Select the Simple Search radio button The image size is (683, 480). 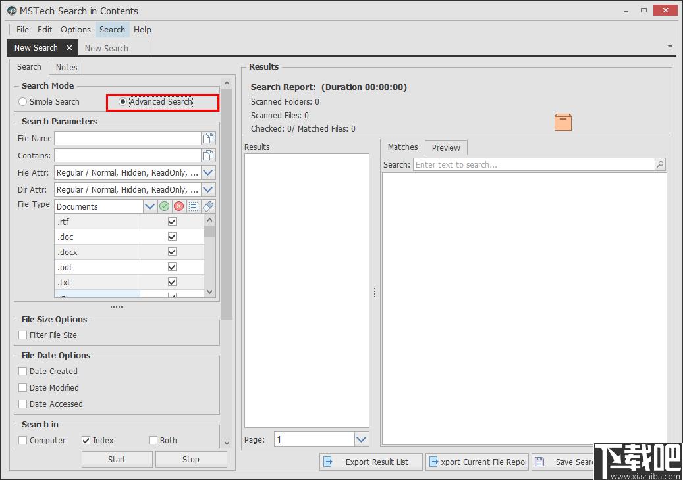coord(23,102)
